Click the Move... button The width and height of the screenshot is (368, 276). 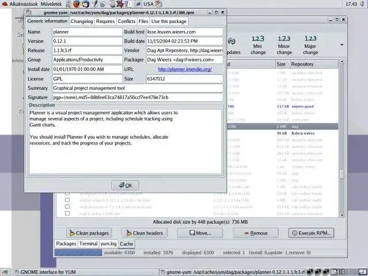[x=200, y=233]
